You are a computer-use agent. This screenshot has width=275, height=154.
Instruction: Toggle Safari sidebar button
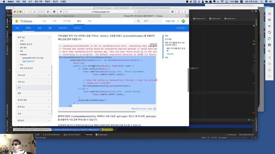(34, 12)
